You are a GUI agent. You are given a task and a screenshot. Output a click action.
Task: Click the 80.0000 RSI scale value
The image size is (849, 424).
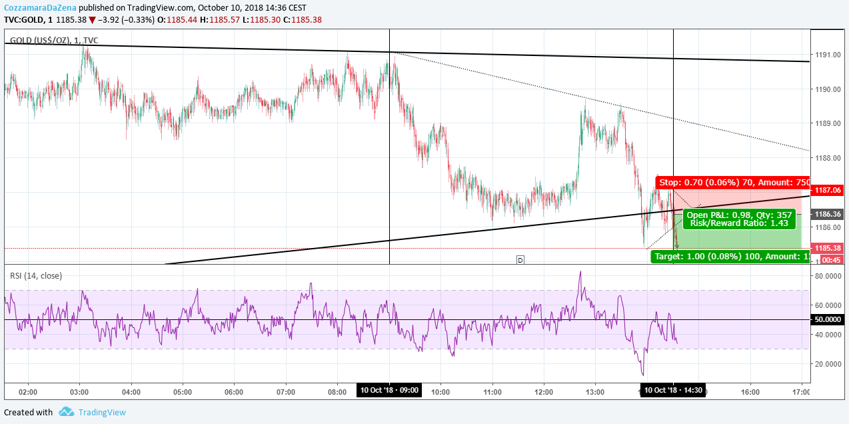[828, 275]
